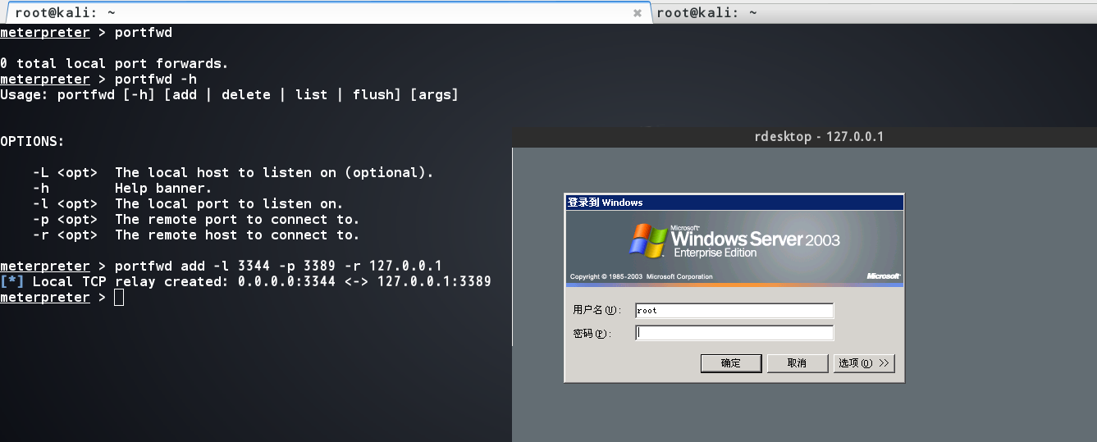Screen dimensions: 1097x442
Task: Select the first root@kali terminal tab
Action: [326, 12]
